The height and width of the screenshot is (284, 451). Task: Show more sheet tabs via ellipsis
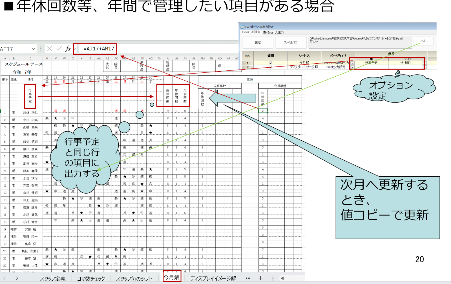pyautogui.click(x=248, y=278)
